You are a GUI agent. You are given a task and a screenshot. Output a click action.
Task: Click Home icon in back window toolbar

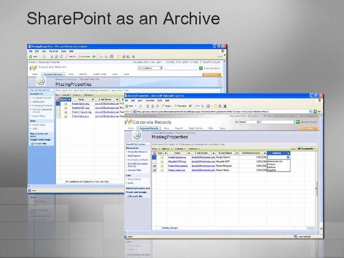coord(61,56)
